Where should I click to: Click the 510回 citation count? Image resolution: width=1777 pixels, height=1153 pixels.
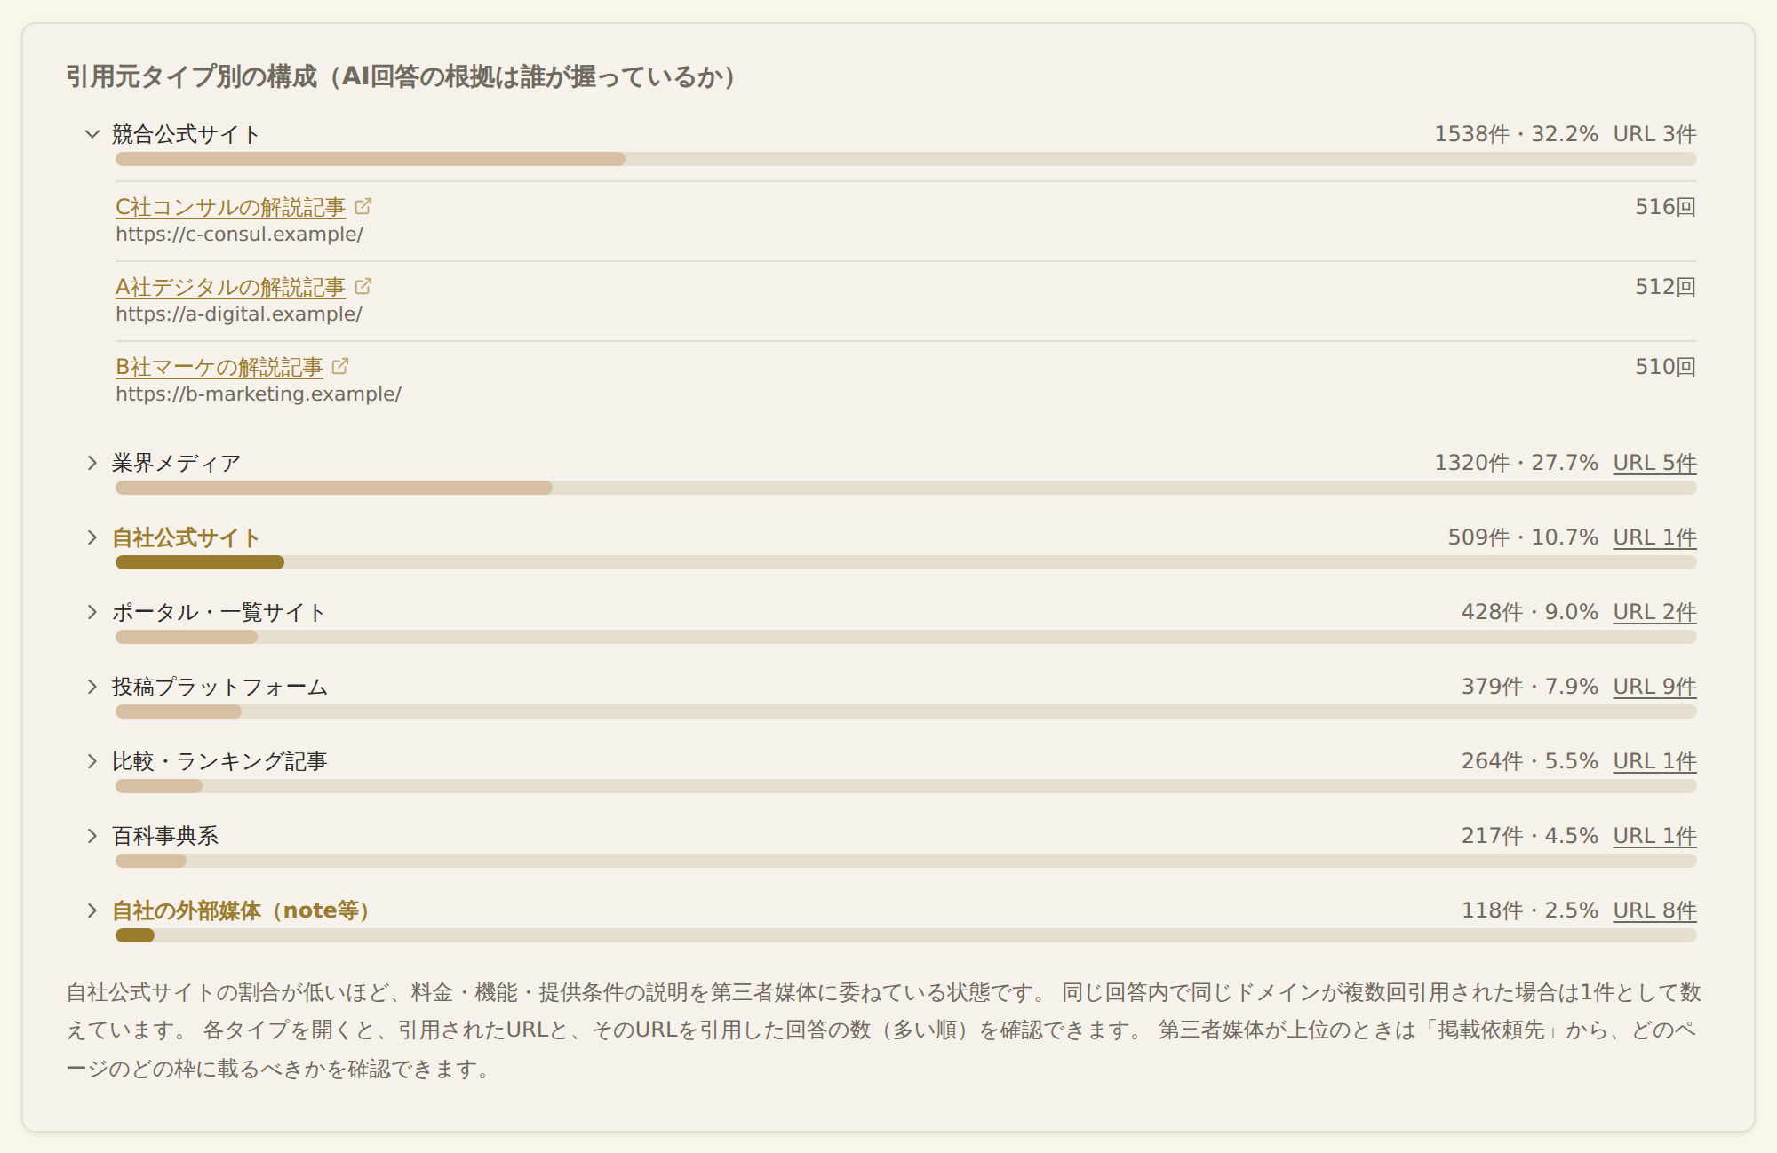[1665, 367]
